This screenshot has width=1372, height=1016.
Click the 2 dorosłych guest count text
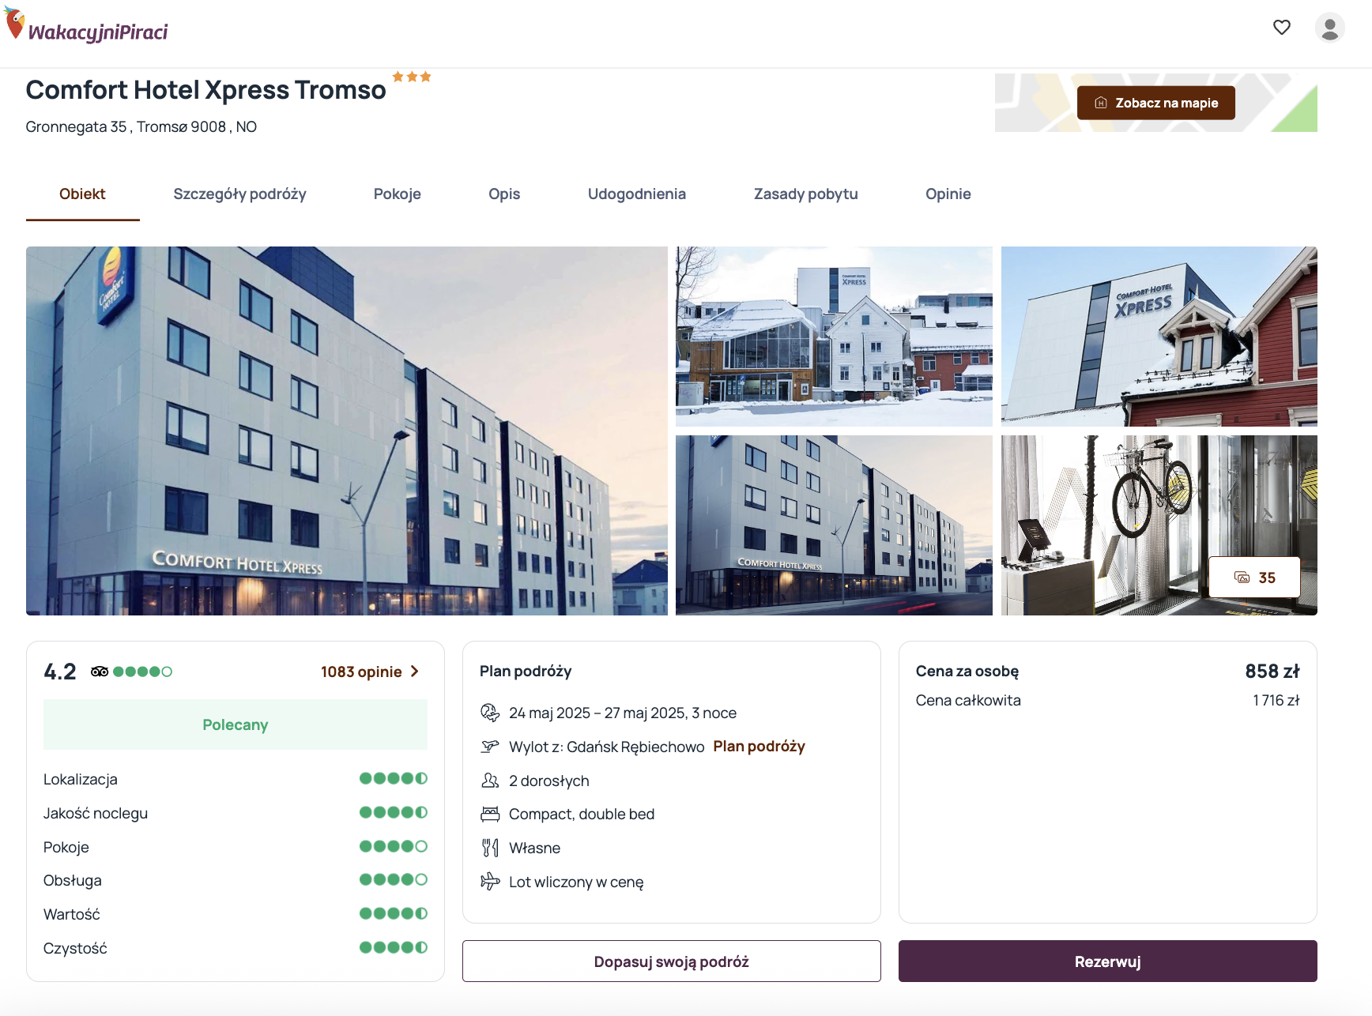(549, 781)
